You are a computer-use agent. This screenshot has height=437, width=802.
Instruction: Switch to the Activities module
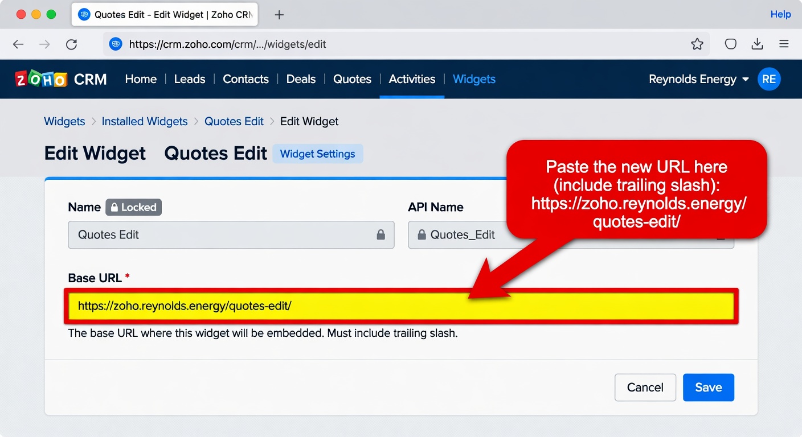tap(412, 79)
